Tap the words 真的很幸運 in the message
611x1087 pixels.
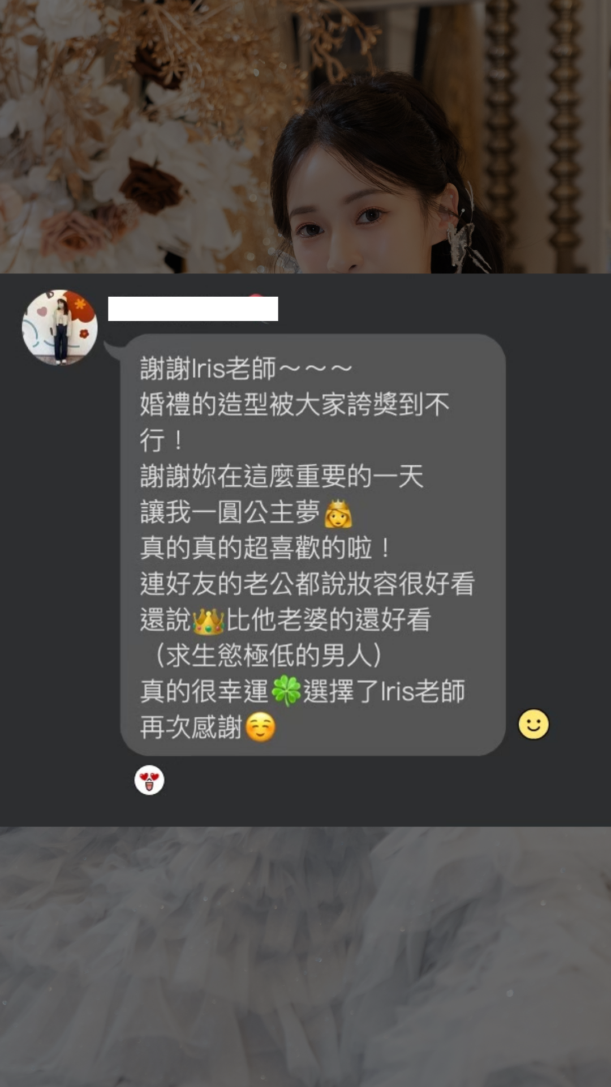tap(204, 691)
